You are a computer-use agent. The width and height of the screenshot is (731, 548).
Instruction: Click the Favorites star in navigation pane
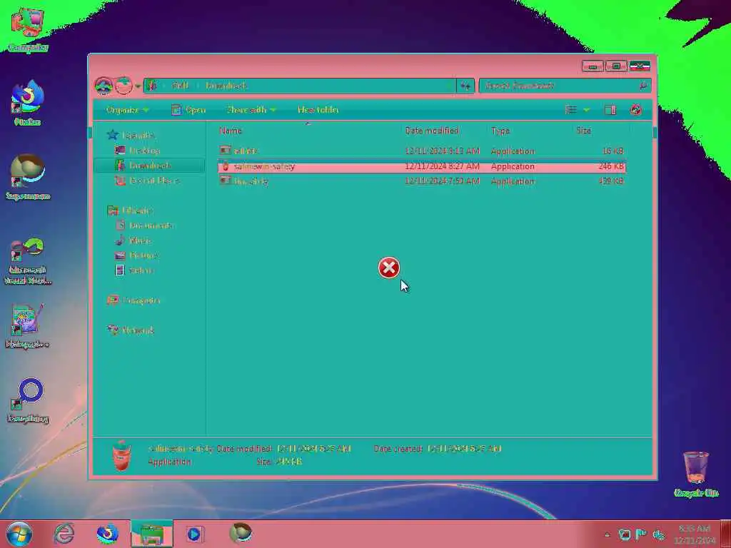pyautogui.click(x=112, y=135)
